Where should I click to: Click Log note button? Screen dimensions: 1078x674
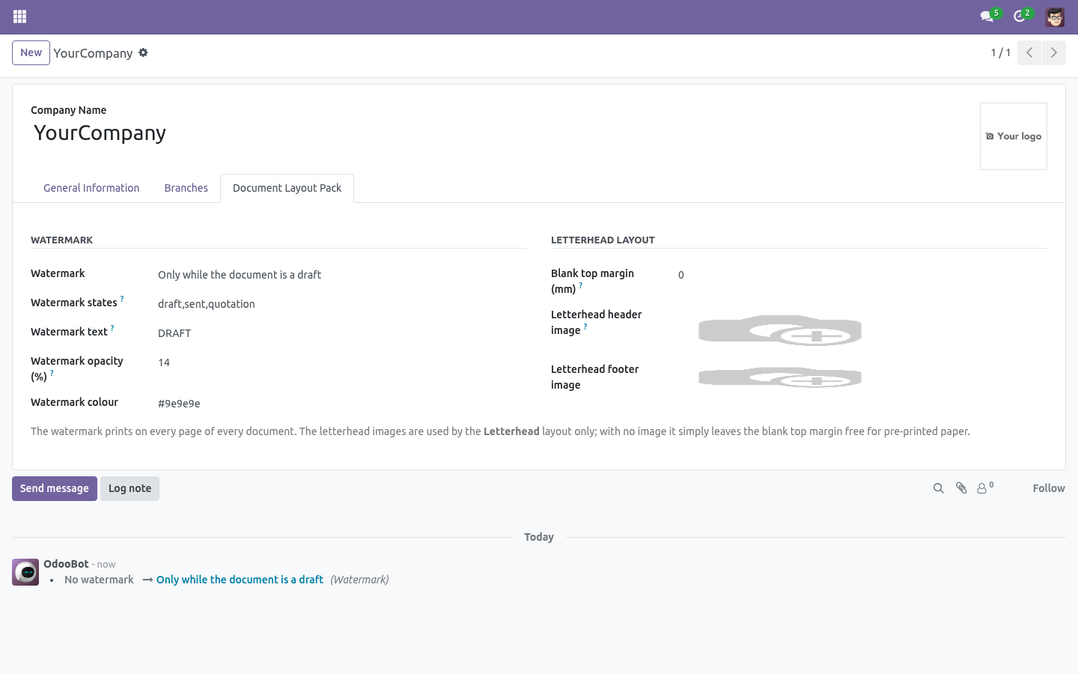tap(130, 488)
